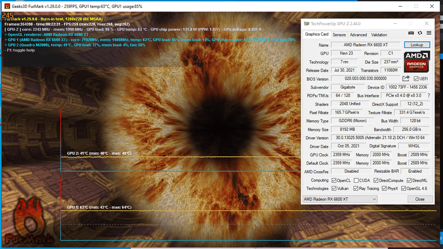The height and width of the screenshot is (249, 443).
Task: Click the Digital Signature value WHQL
Action: click(x=414, y=146)
